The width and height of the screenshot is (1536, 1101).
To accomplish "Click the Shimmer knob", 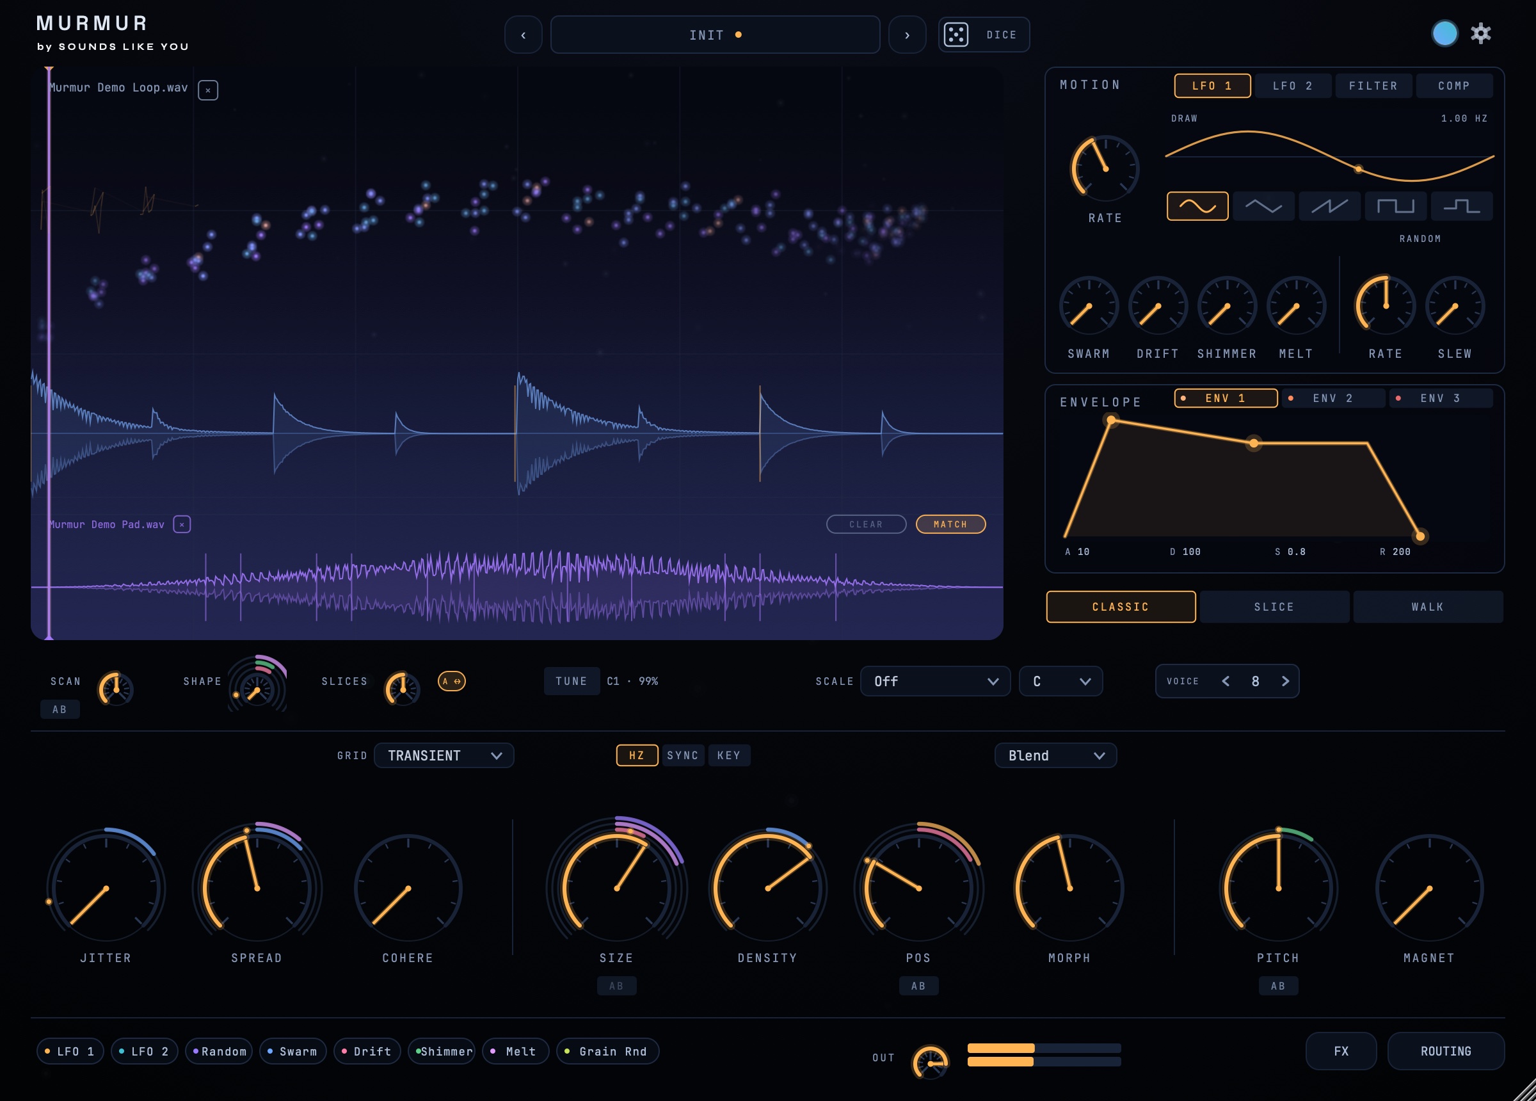I will pyautogui.click(x=1226, y=305).
